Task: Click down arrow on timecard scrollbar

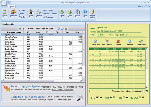Action: click(146, 87)
